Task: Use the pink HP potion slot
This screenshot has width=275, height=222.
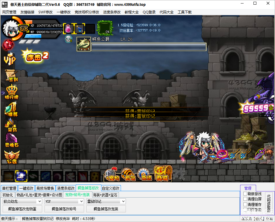Action: [69, 29]
